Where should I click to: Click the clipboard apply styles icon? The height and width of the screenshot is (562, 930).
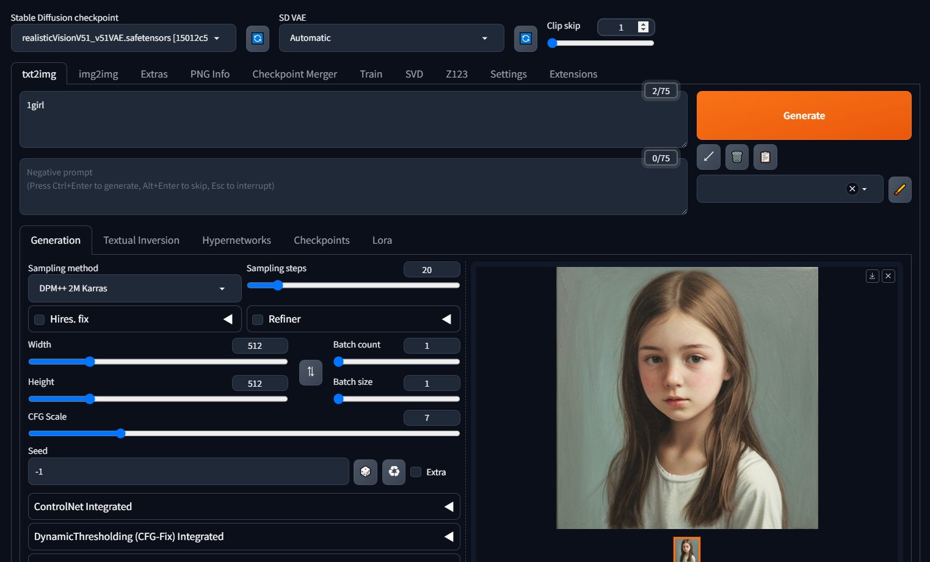click(x=765, y=157)
